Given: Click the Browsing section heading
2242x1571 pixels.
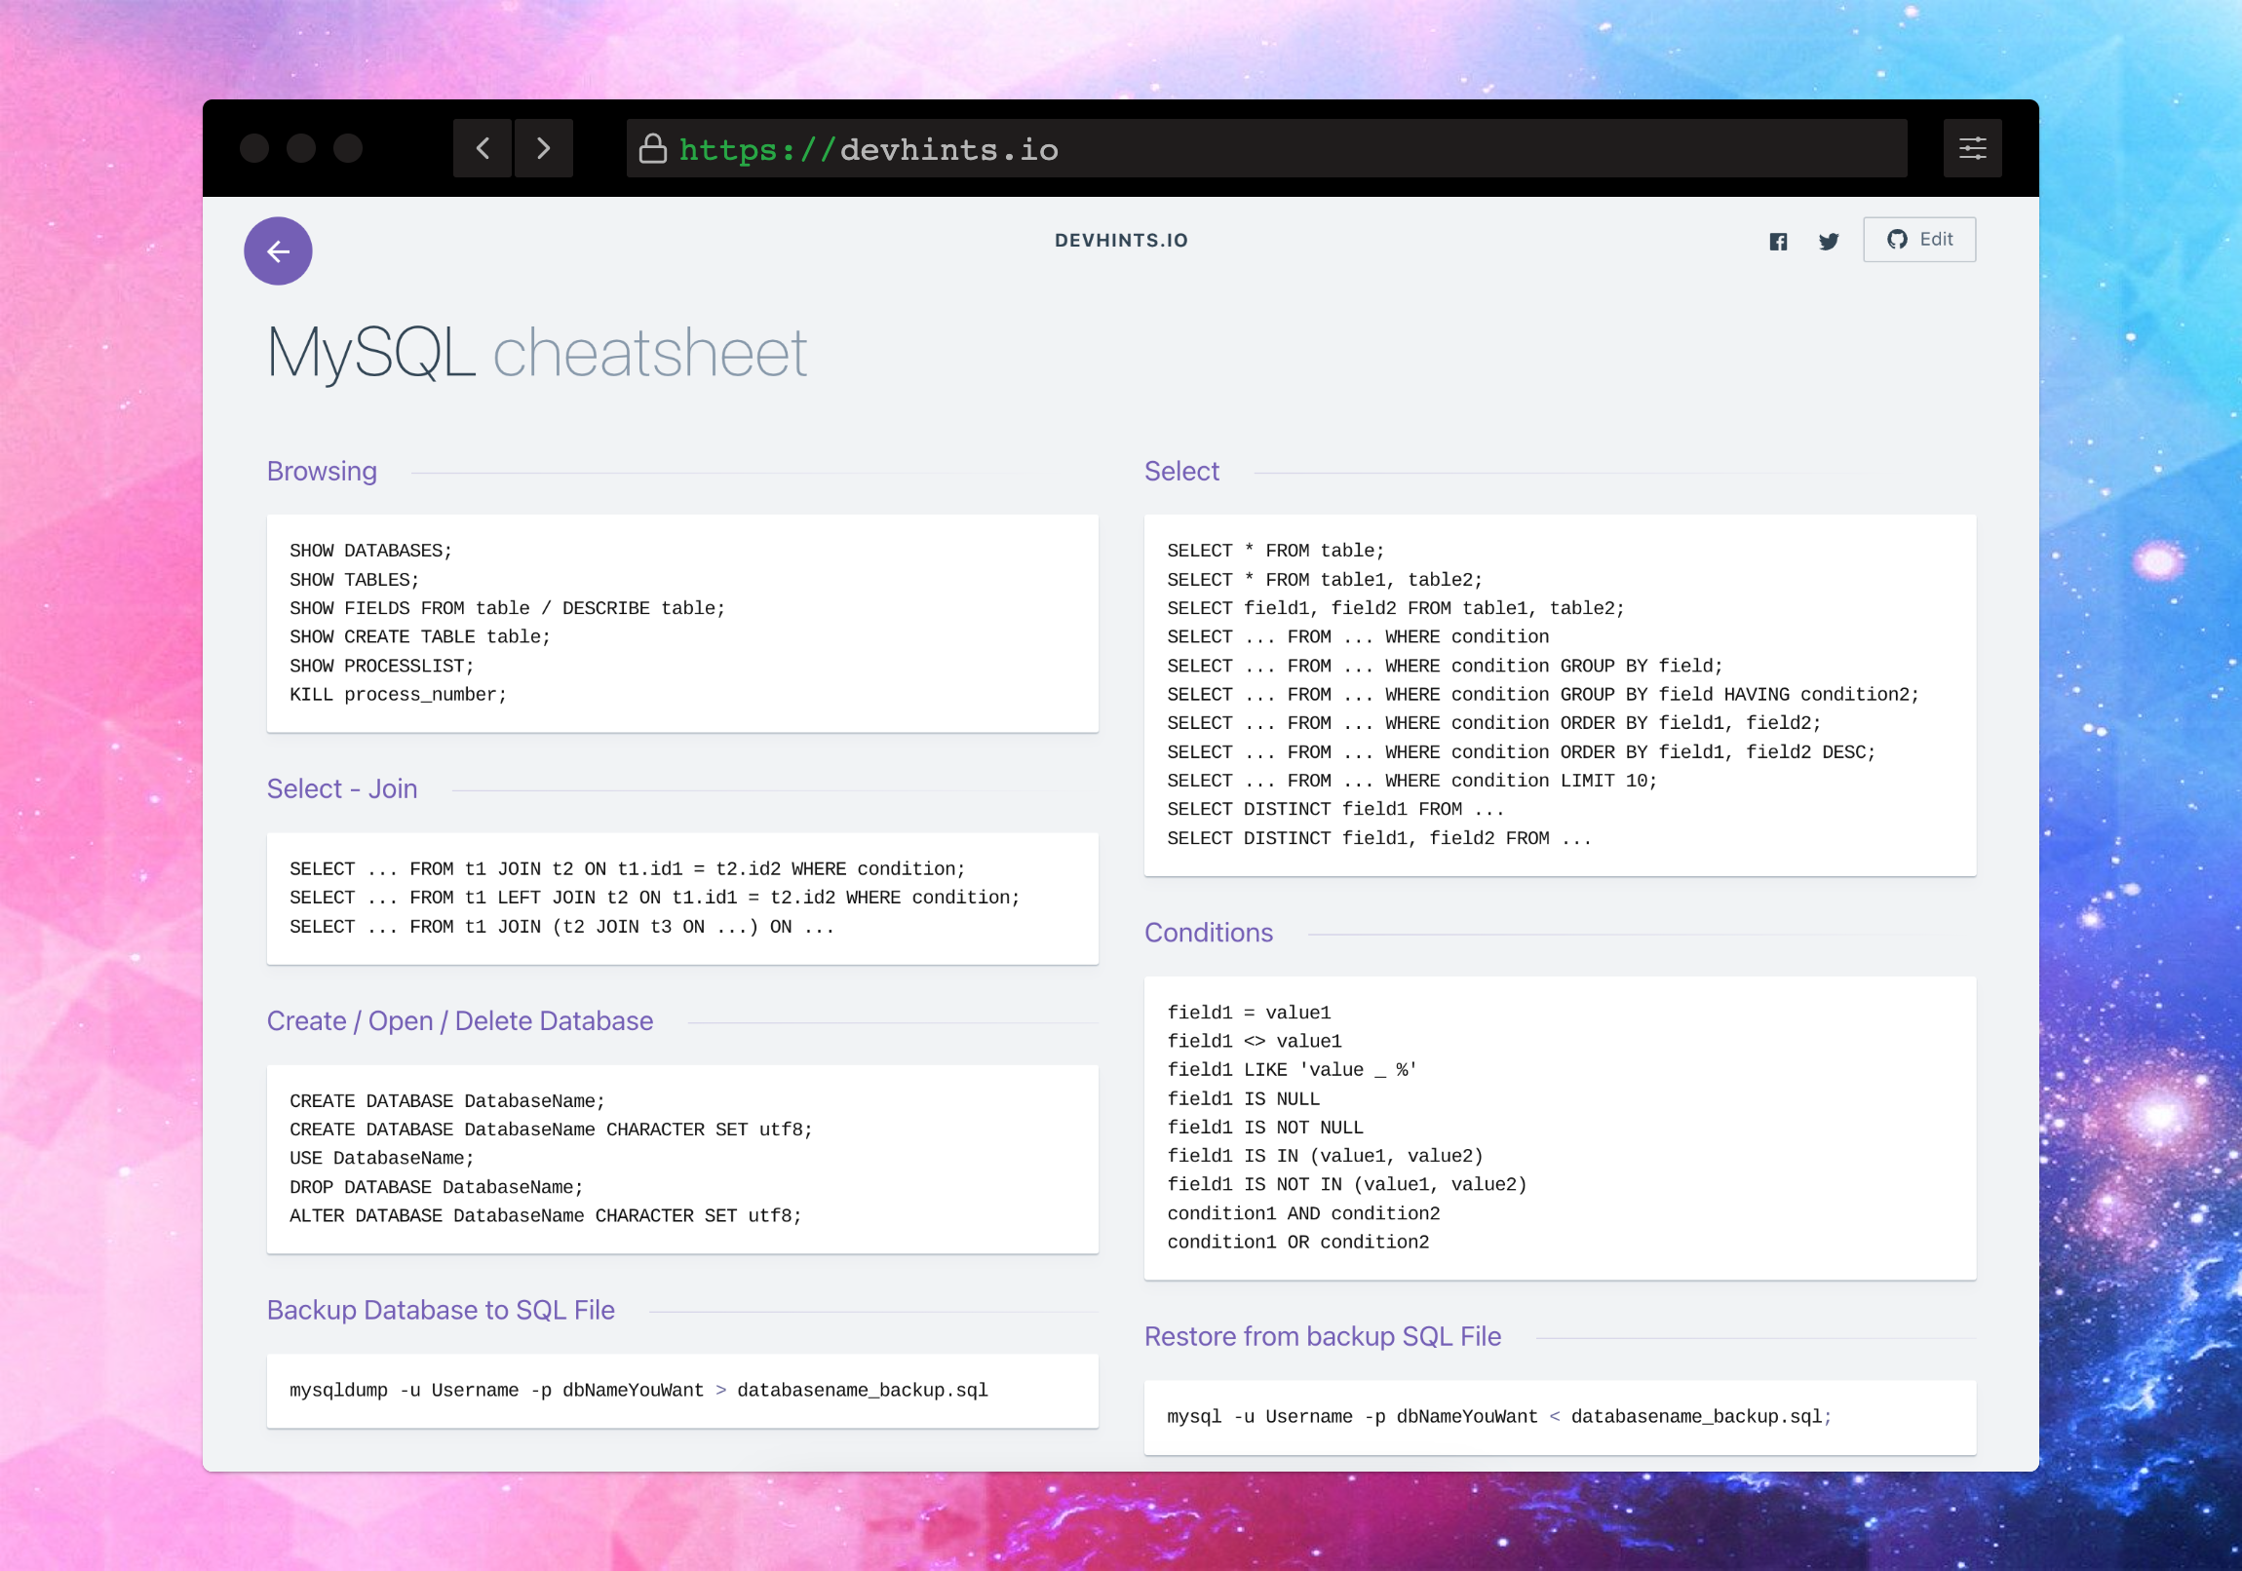Looking at the screenshot, I should [x=322, y=471].
